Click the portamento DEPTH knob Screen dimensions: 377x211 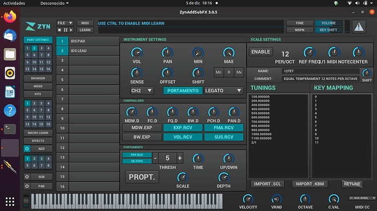(223, 177)
